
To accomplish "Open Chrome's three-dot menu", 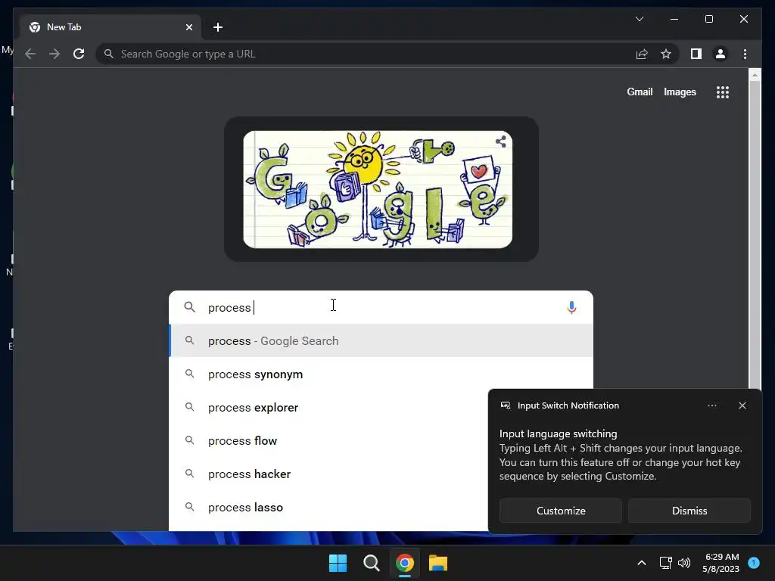I will tap(745, 54).
